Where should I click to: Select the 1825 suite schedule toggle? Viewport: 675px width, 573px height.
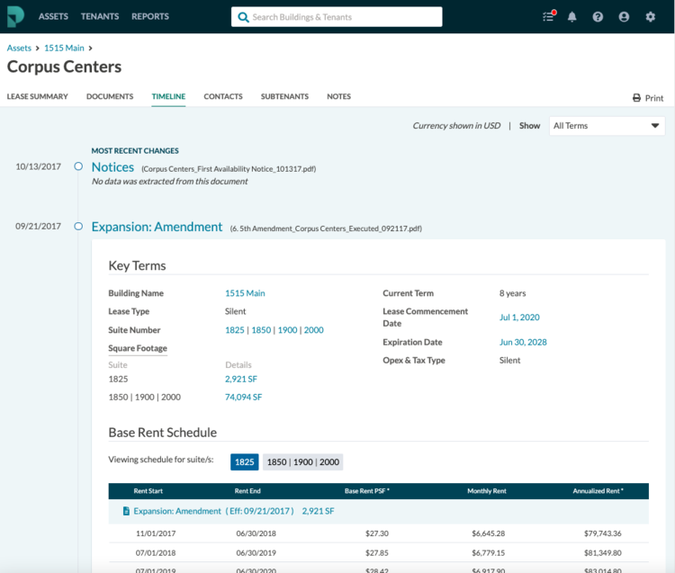[x=245, y=462]
